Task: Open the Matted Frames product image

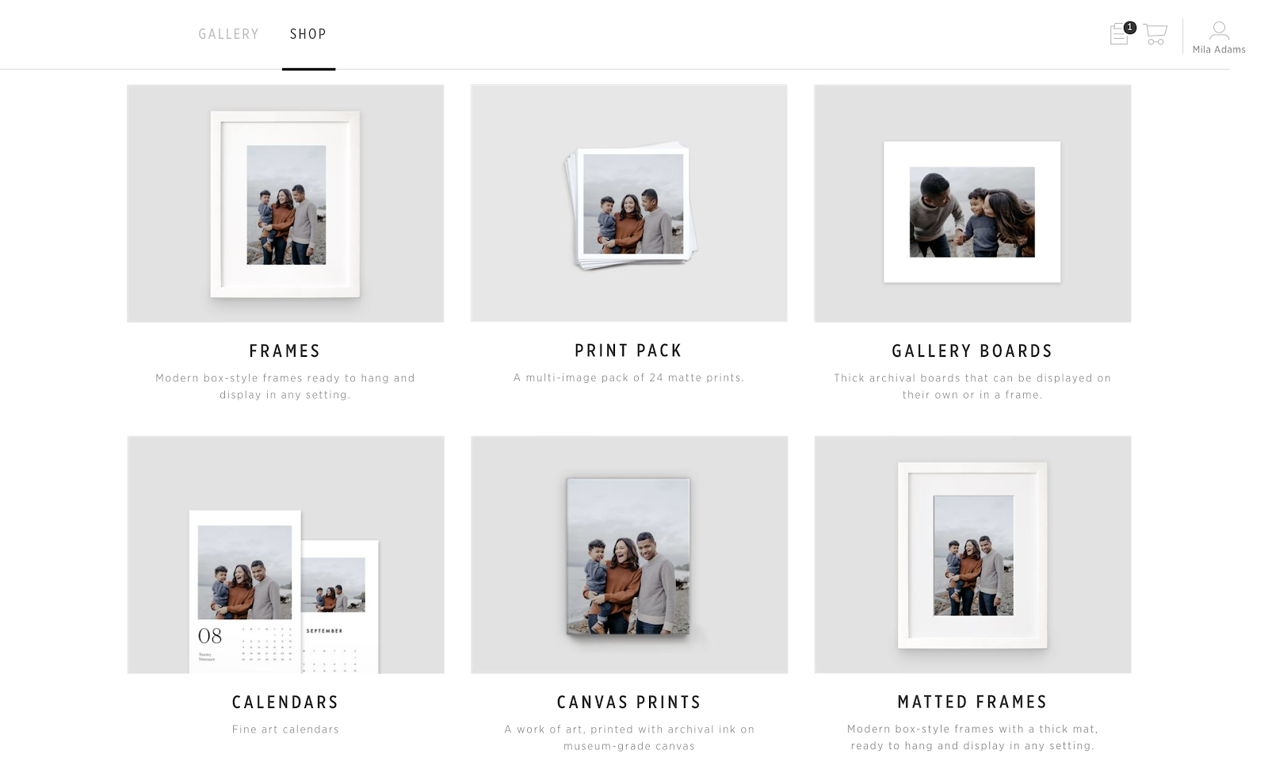Action: tap(972, 554)
